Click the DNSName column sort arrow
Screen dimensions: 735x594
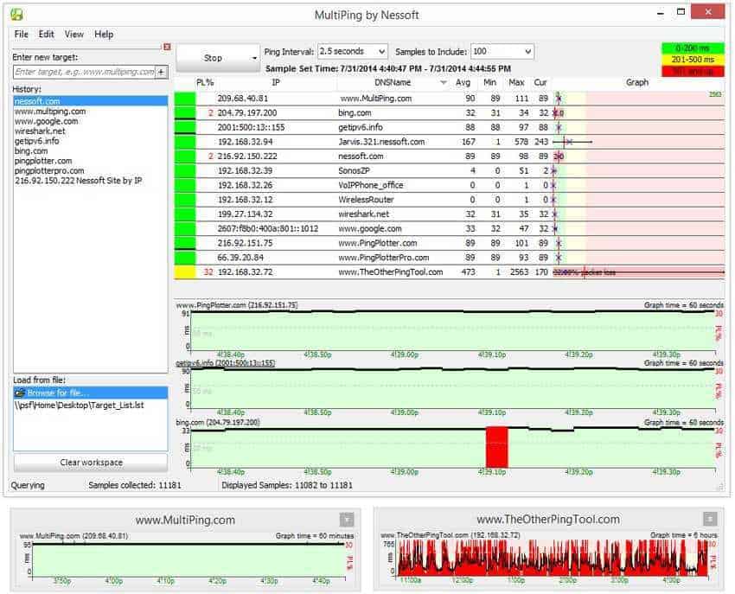[443, 83]
